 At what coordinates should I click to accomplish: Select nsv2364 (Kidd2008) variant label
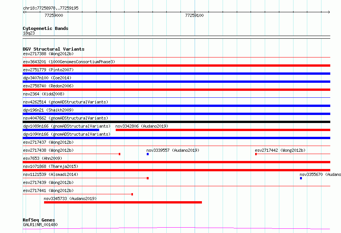pyautogui.click(x=44, y=94)
